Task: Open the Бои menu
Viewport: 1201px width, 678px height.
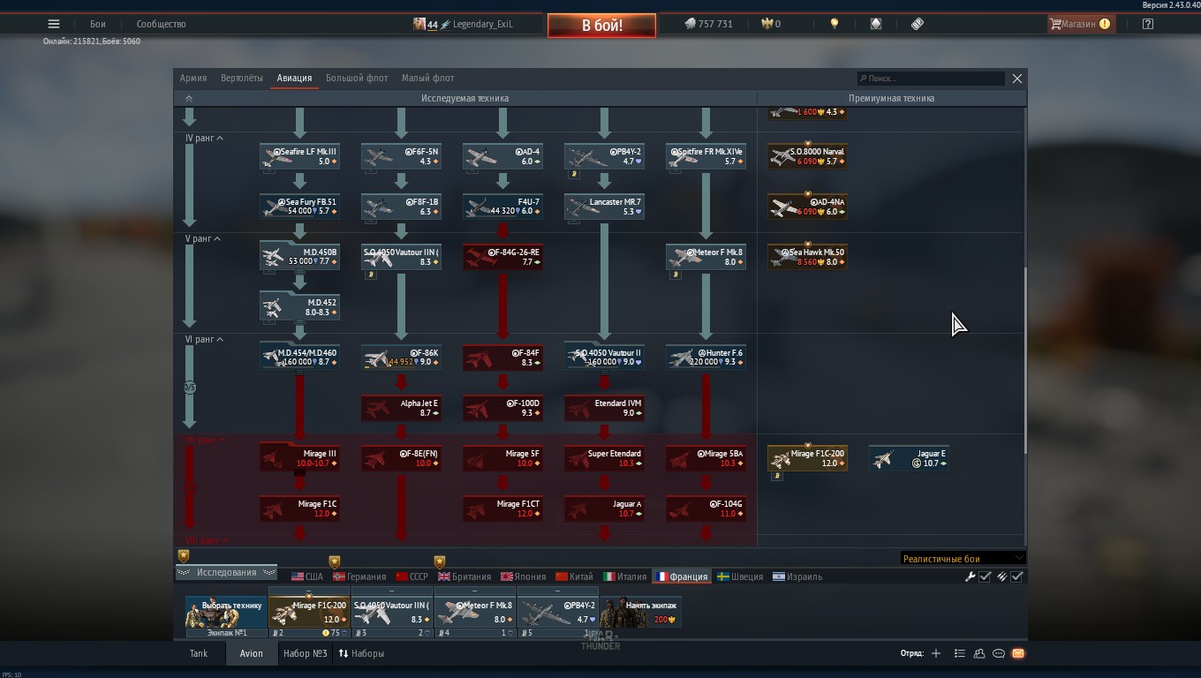Action: 97,24
